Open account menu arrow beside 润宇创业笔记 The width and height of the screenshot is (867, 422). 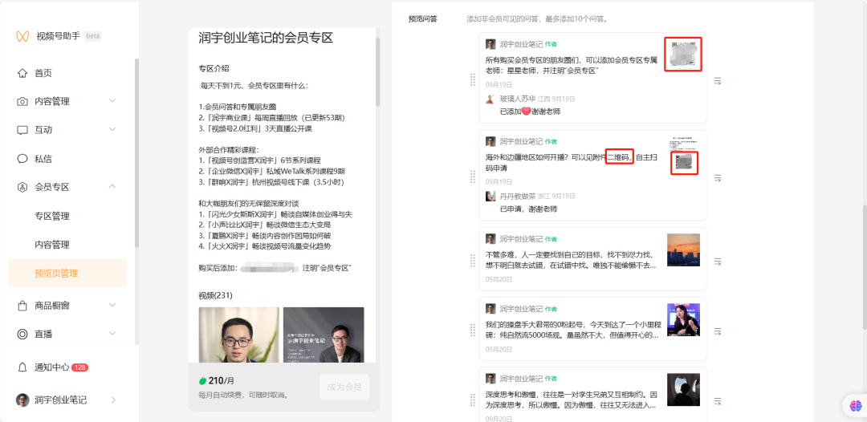coord(113,400)
